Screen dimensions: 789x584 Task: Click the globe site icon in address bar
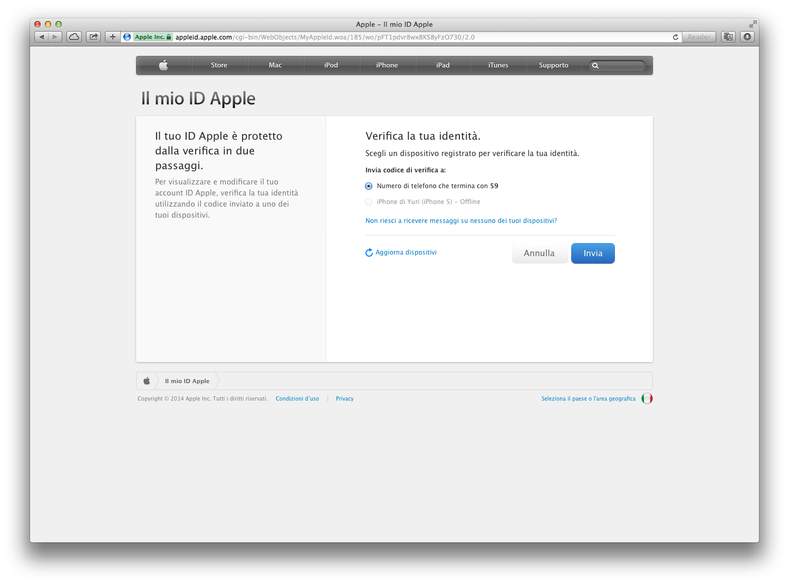(127, 37)
